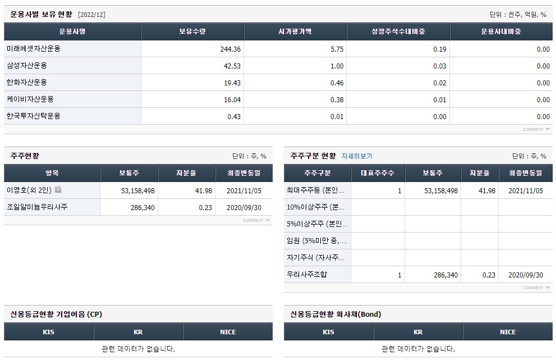Click holding value 19.43
556x364 pixels.
tap(232, 83)
